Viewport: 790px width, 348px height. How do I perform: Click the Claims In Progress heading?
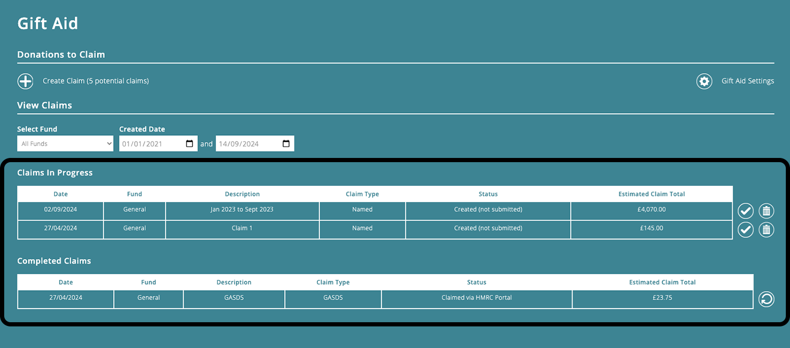[x=55, y=173]
